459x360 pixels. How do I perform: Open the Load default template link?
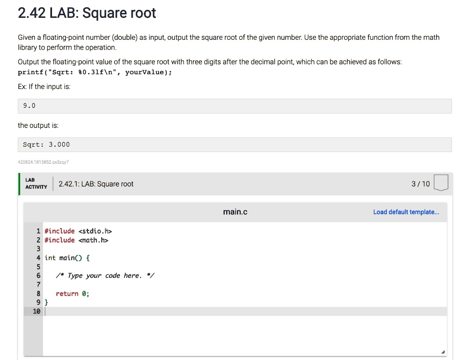click(406, 212)
